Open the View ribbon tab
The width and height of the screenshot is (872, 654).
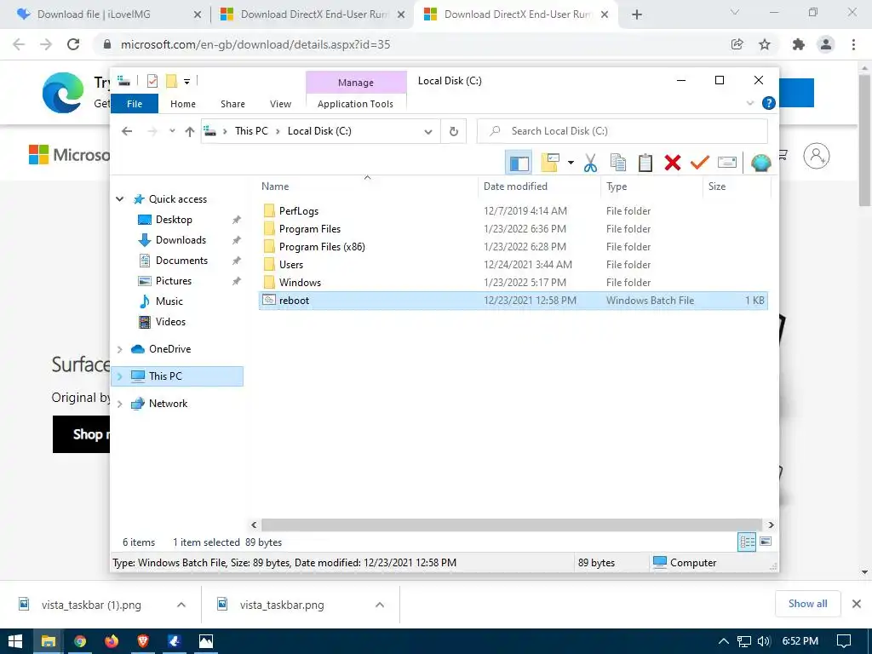(280, 104)
